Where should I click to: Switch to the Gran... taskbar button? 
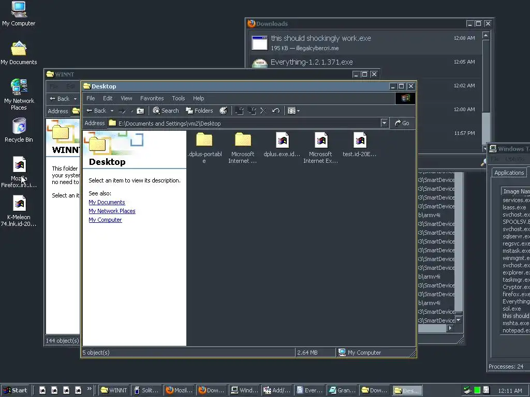point(342,390)
